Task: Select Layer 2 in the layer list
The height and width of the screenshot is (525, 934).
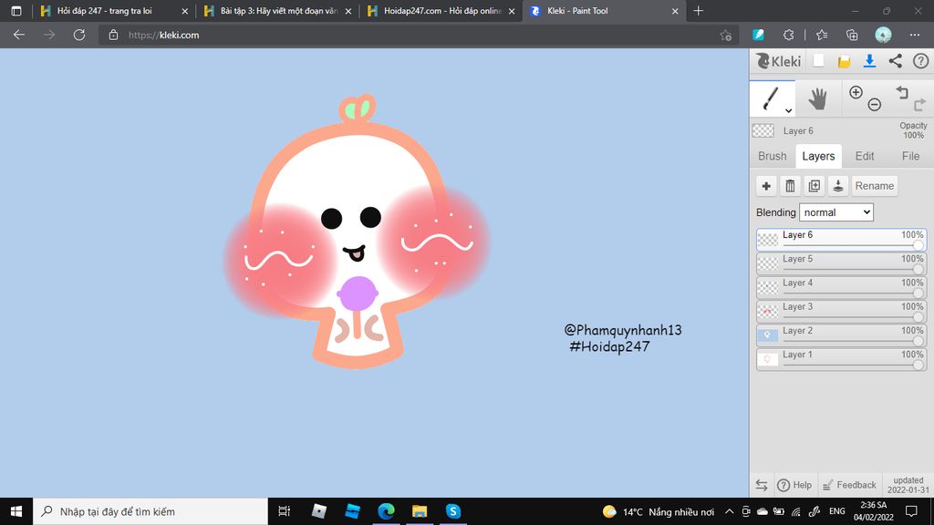Action: [841, 335]
